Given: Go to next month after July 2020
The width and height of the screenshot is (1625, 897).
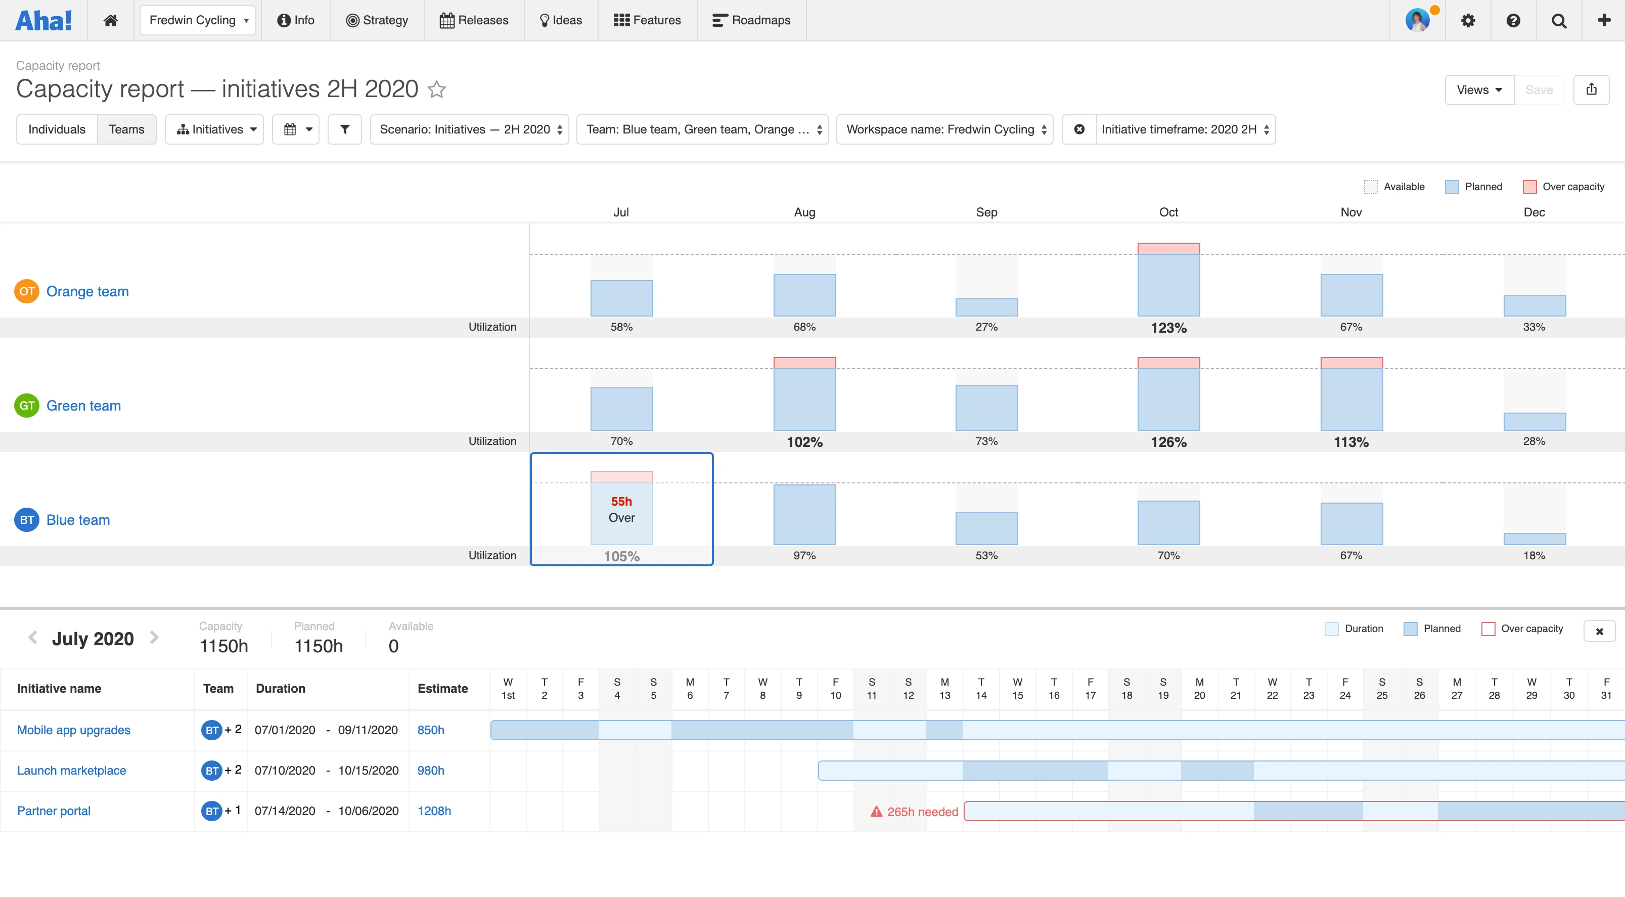Looking at the screenshot, I should tap(154, 637).
